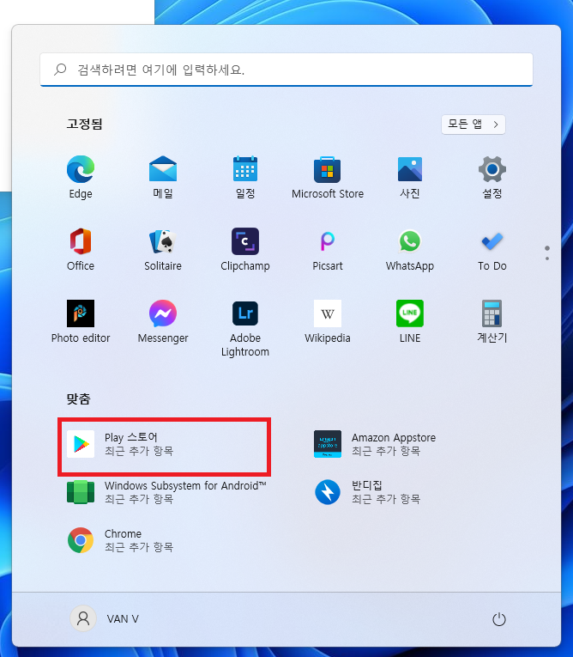Open 설정 (Settings) gear icon

(492, 177)
